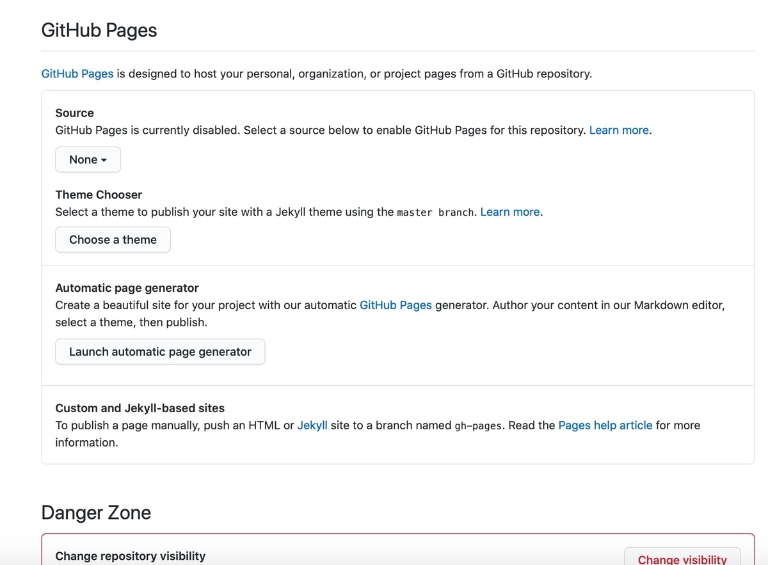Screen dimensions: 768x565
Task: Click the Change visibility button
Action: [x=682, y=558]
